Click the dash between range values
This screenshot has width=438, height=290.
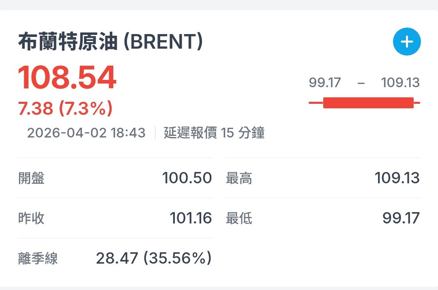tap(361, 83)
